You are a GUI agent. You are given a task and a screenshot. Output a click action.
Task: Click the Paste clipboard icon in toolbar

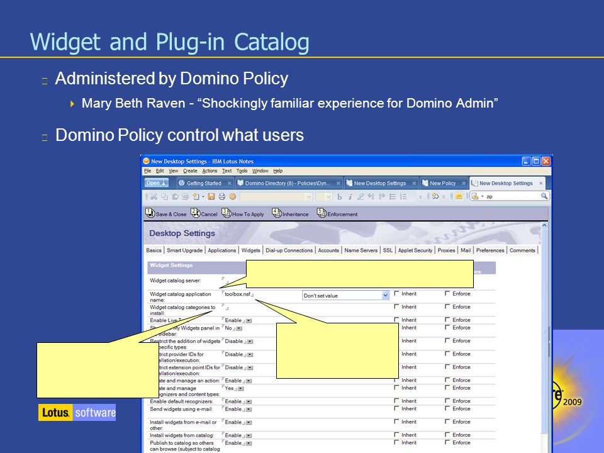coord(175,196)
